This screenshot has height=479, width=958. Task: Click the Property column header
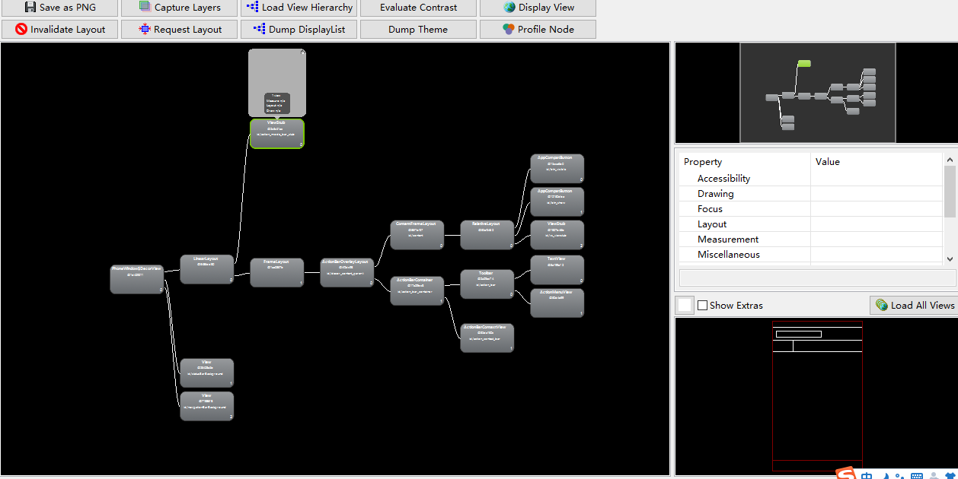pyautogui.click(x=744, y=162)
